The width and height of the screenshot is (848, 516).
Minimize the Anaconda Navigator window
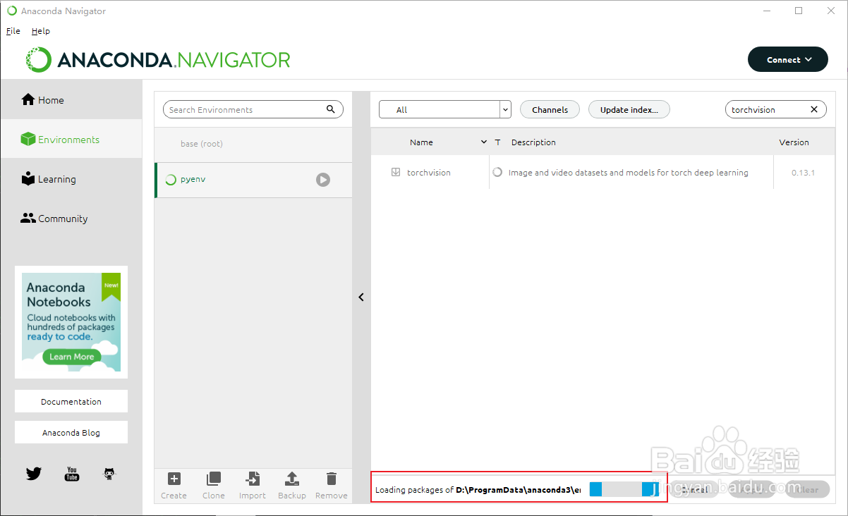pyautogui.click(x=766, y=11)
